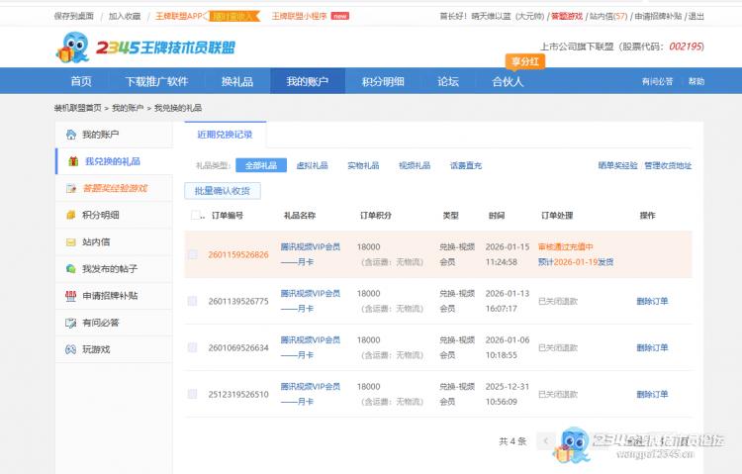Click the 我的账户 house icon in sidebar
The height and width of the screenshot is (474, 742).
coord(70,135)
